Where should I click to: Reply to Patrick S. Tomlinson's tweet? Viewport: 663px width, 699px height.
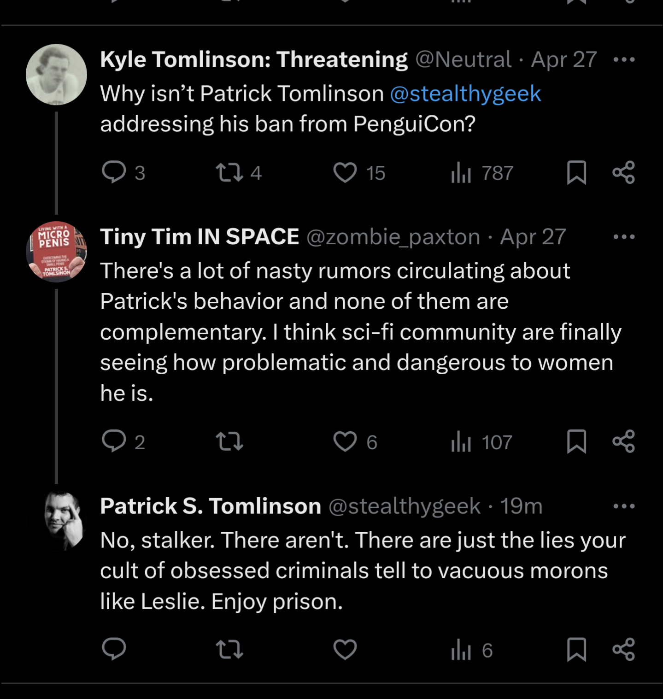114,649
